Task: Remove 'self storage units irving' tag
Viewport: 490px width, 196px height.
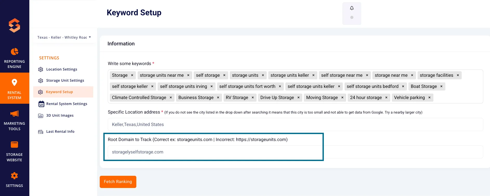Action: (212, 86)
